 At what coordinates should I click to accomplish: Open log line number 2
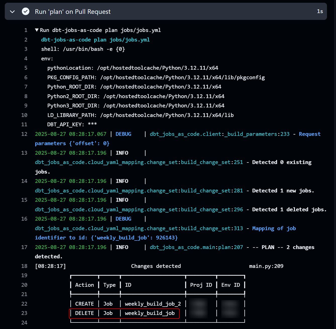[x=26, y=40]
